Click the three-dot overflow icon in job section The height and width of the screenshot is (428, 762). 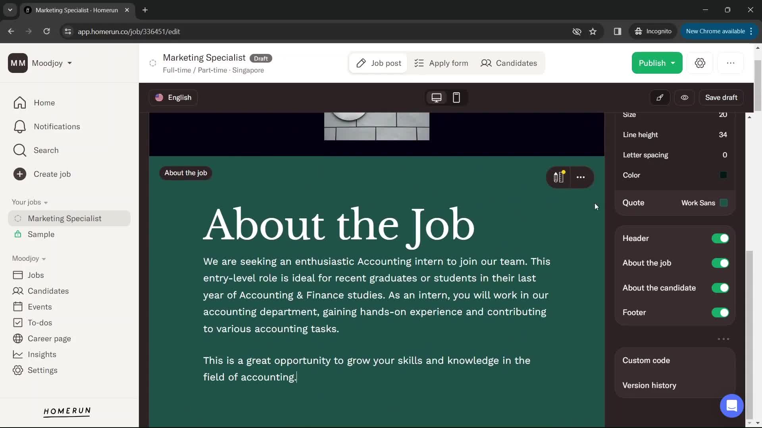point(581,177)
